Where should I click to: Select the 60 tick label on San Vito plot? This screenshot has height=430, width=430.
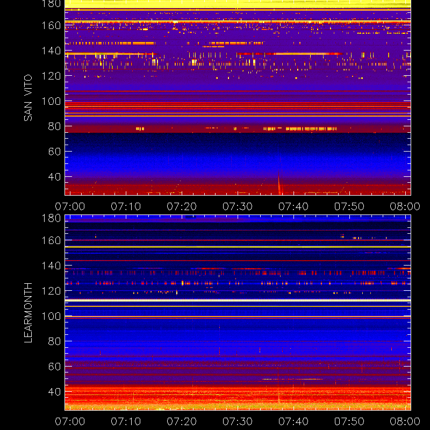coord(54,152)
